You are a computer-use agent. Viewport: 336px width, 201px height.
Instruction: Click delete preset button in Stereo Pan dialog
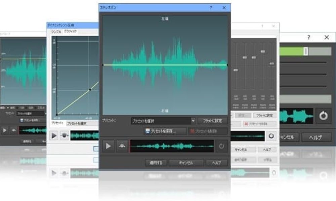(x=208, y=131)
